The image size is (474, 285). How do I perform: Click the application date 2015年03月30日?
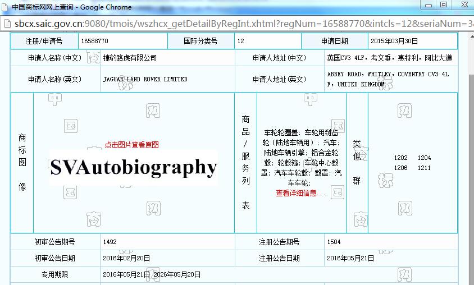[x=394, y=42]
